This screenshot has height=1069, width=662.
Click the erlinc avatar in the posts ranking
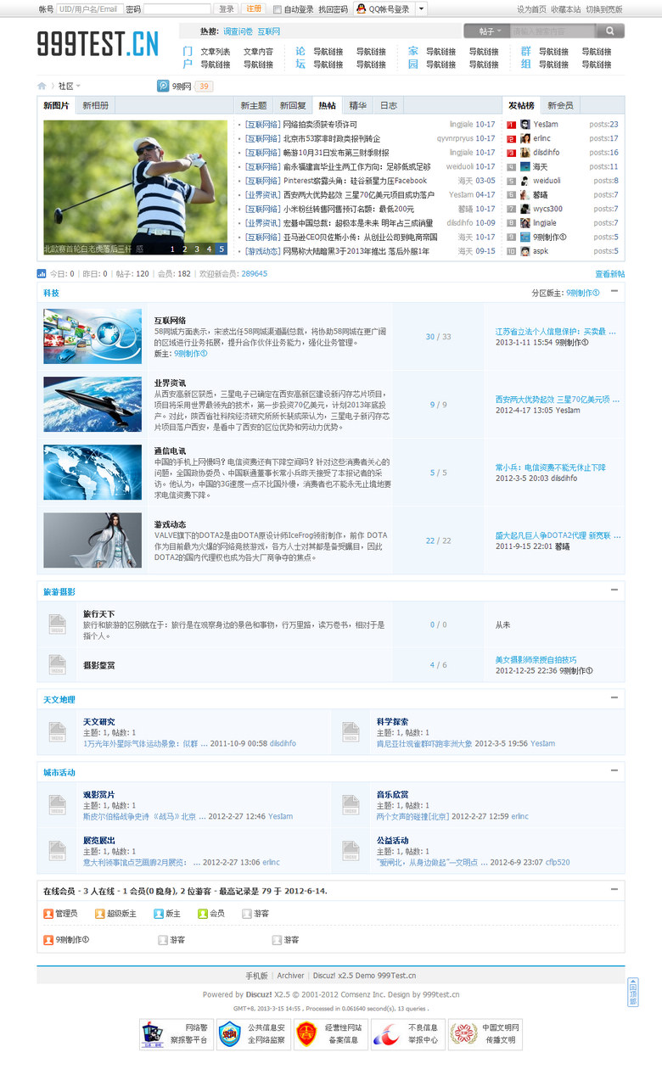(525, 138)
